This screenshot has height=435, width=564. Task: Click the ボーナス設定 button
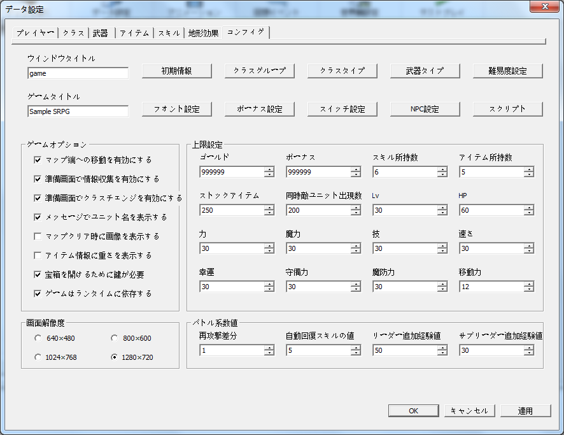[x=259, y=109]
